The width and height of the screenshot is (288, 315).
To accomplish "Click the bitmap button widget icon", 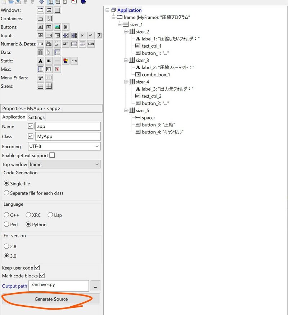I will pos(57,27).
